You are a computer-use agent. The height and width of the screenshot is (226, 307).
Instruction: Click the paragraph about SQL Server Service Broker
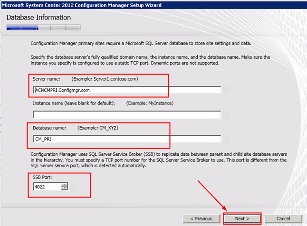[x=159, y=160]
